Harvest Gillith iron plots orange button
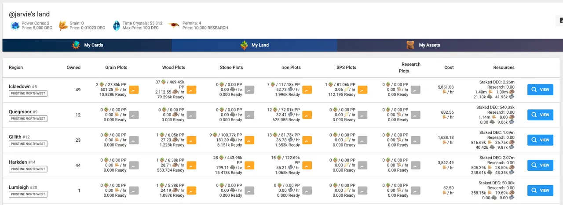 click(x=307, y=140)
